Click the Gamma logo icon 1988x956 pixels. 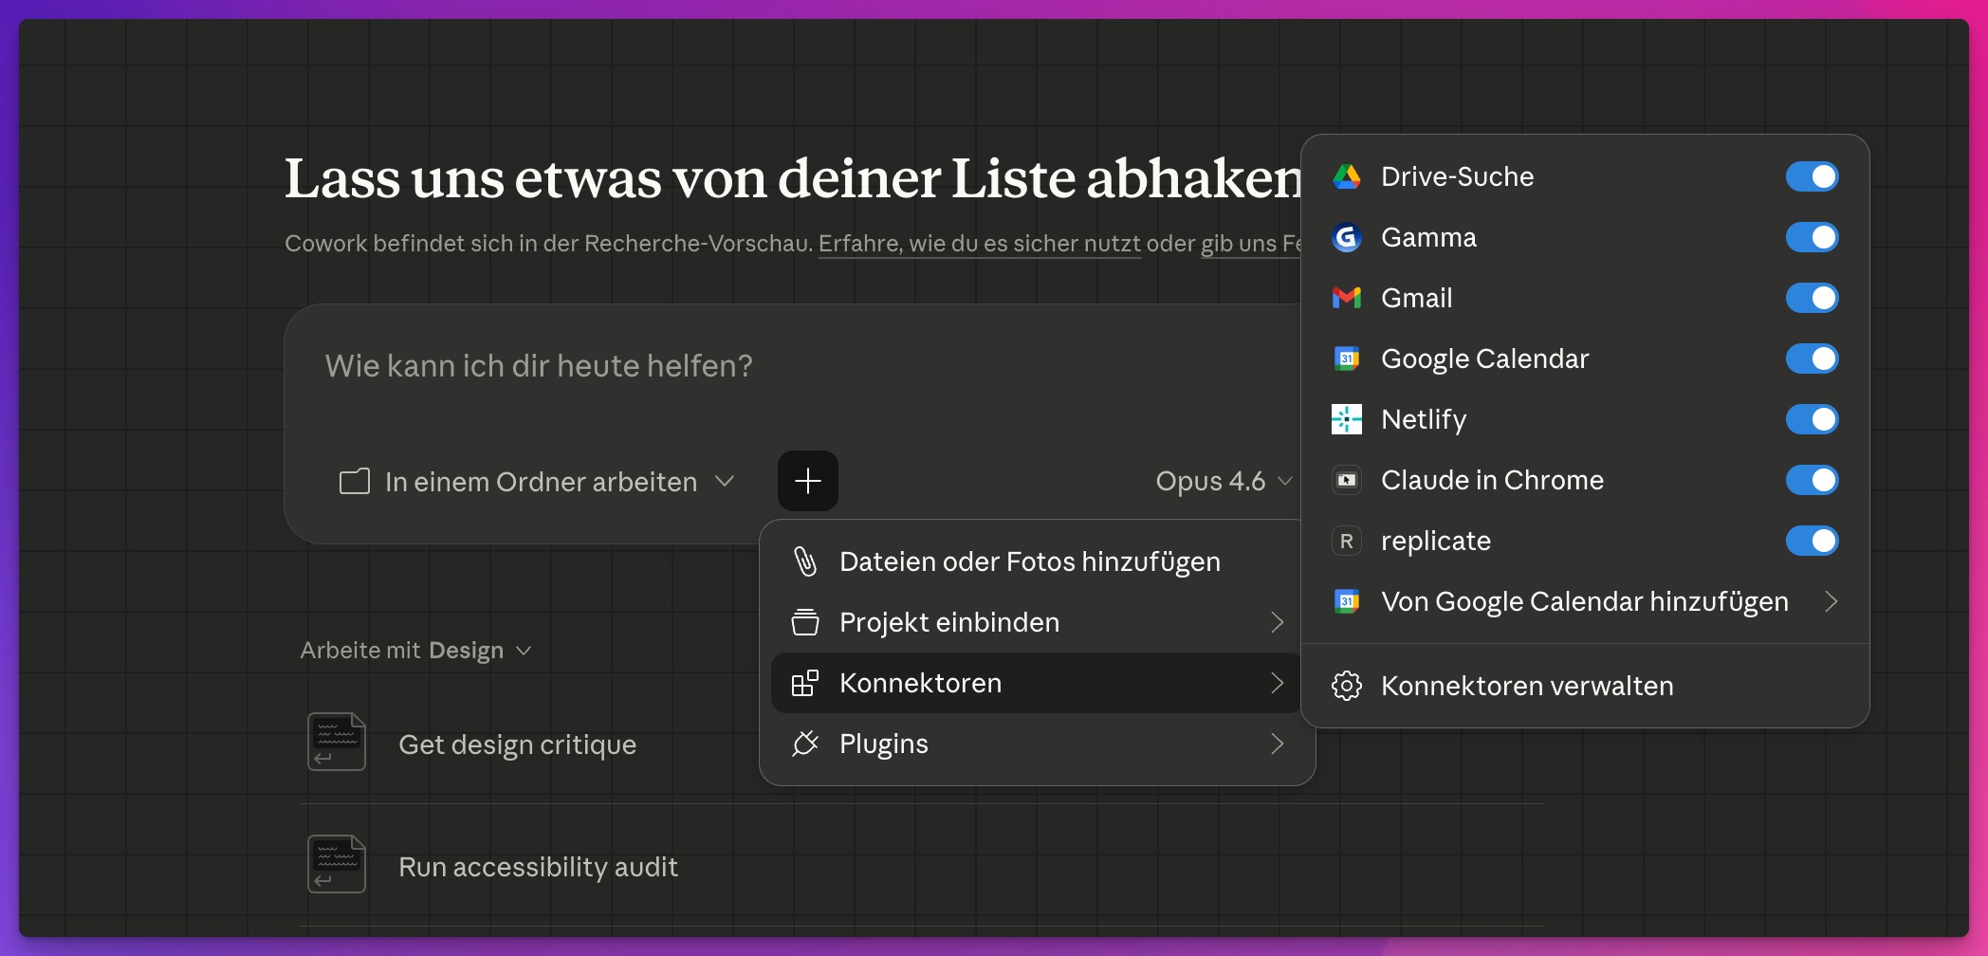[1347, 237]
